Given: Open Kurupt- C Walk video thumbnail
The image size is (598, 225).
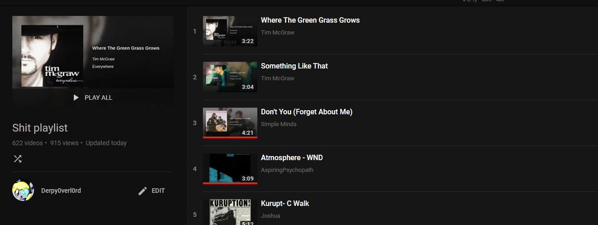Looking at the screenshot, I should click(x=230, y=212).
